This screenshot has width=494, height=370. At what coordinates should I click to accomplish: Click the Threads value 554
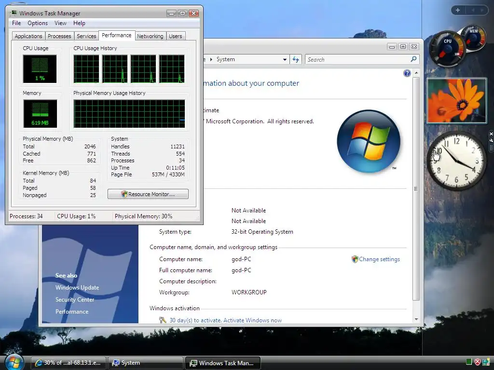click(180, 154)
